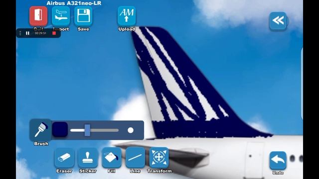
Task: Pause the screen recording
Action: pyautogui.click(x=28, y=33)
